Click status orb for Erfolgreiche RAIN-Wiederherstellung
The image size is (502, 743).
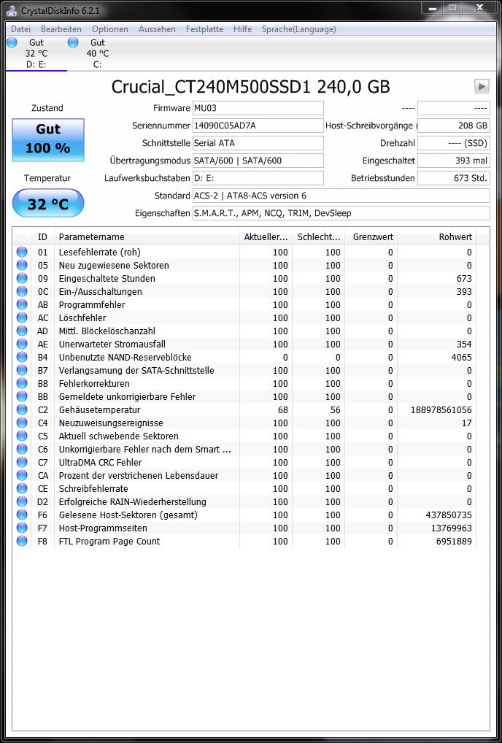click(22, 501)
